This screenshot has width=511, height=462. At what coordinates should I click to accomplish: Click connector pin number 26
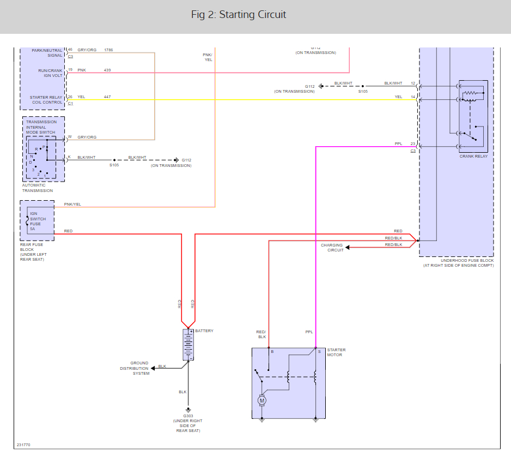(x=70, y=97)
